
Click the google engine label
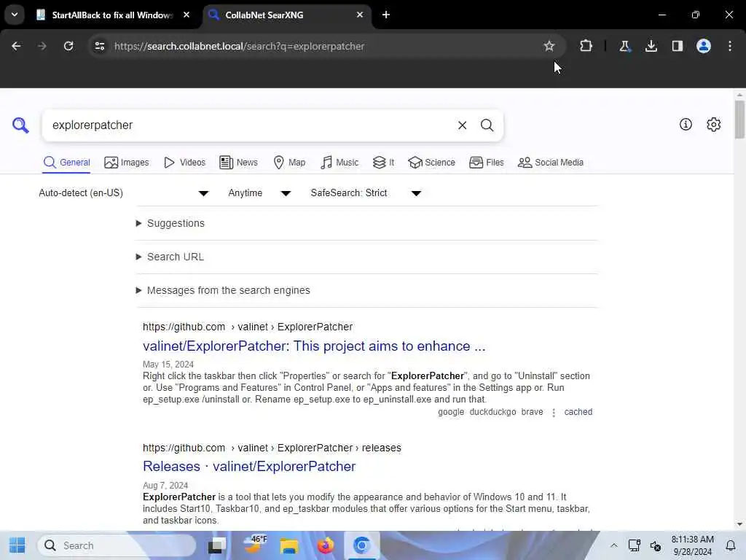pos(451,412)
